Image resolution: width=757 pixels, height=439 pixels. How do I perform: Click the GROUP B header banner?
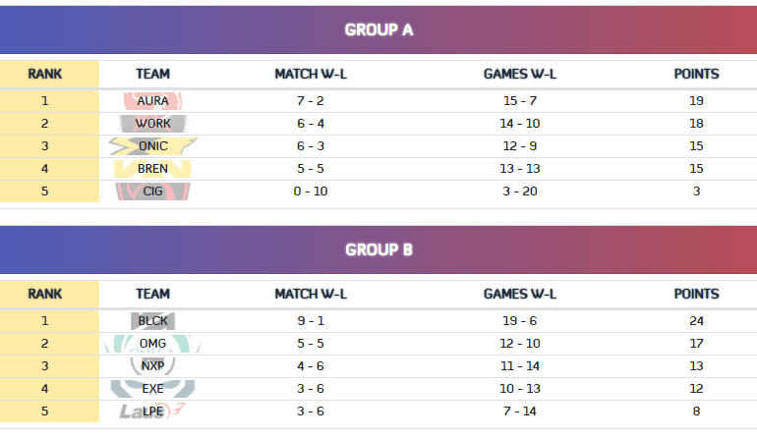[378, 249]
